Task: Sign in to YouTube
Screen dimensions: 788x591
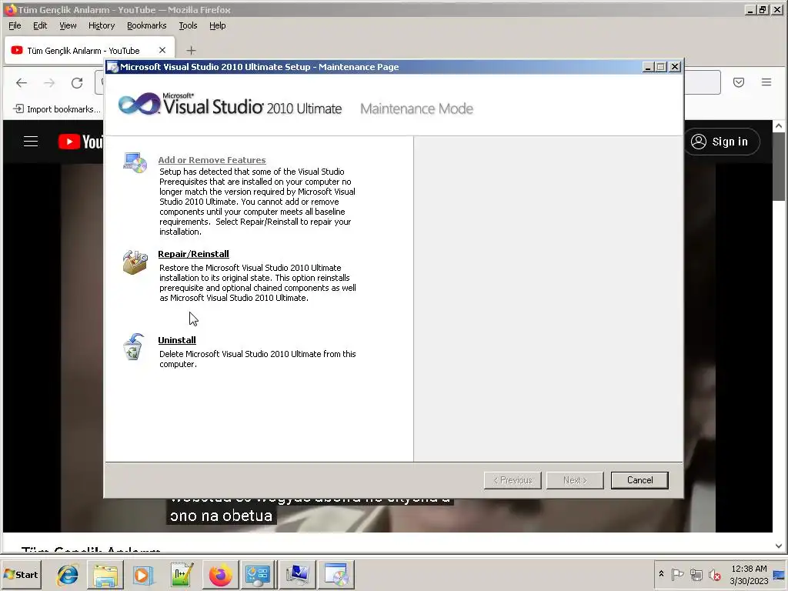Action: 722,142
